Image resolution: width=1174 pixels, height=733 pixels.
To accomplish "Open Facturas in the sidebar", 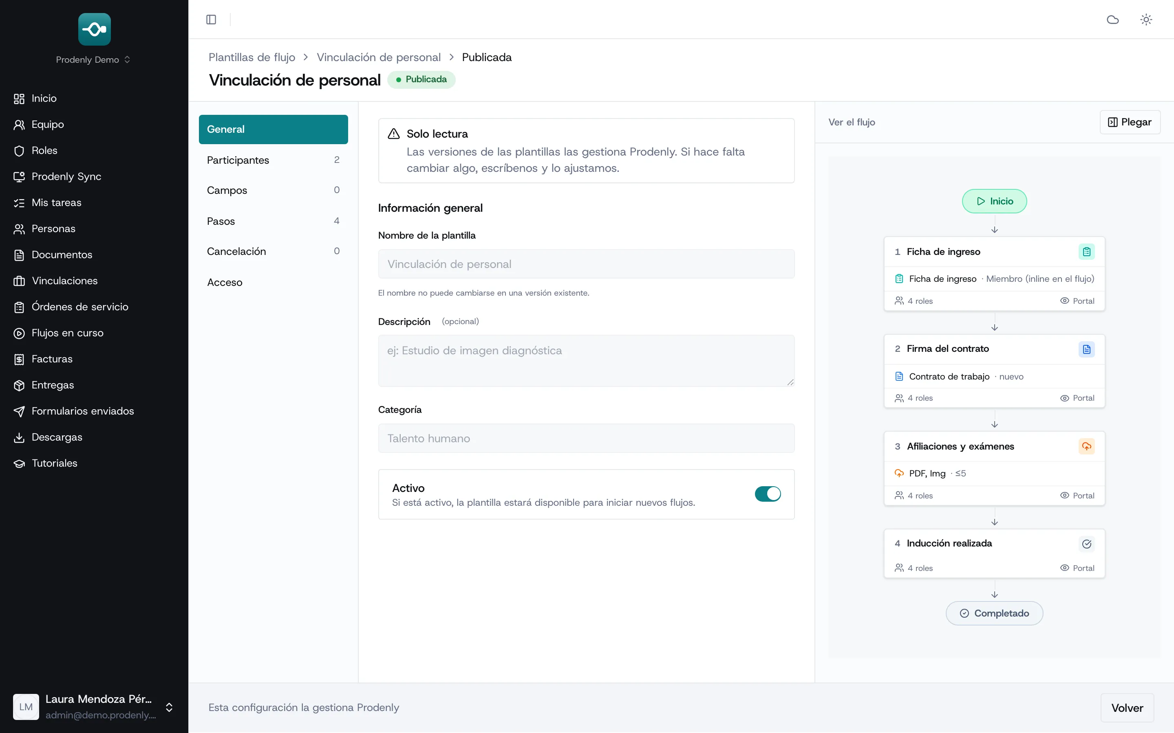I will [94, 359].
